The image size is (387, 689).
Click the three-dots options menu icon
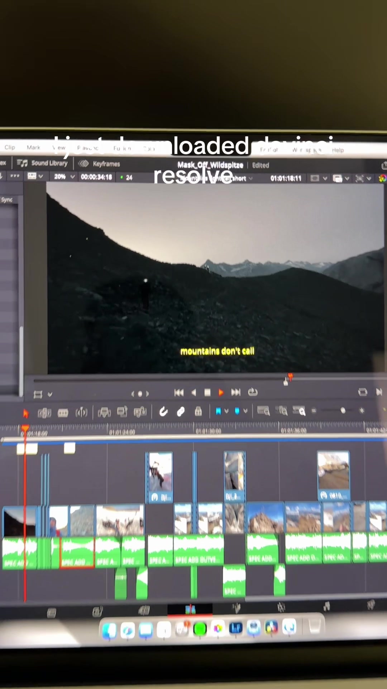pyautogui.click(x=15, y=176)
